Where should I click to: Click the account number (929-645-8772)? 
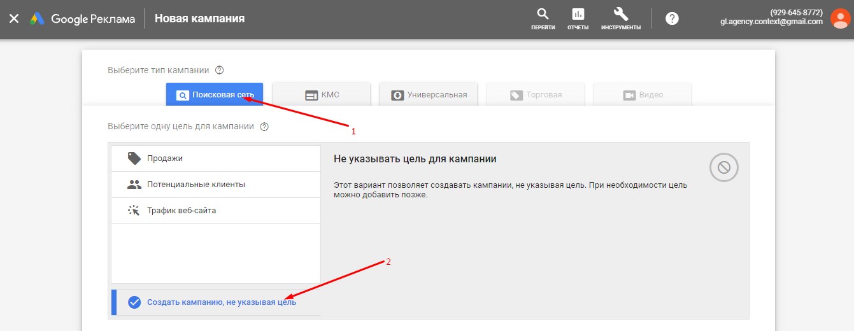tap(796, 13)
